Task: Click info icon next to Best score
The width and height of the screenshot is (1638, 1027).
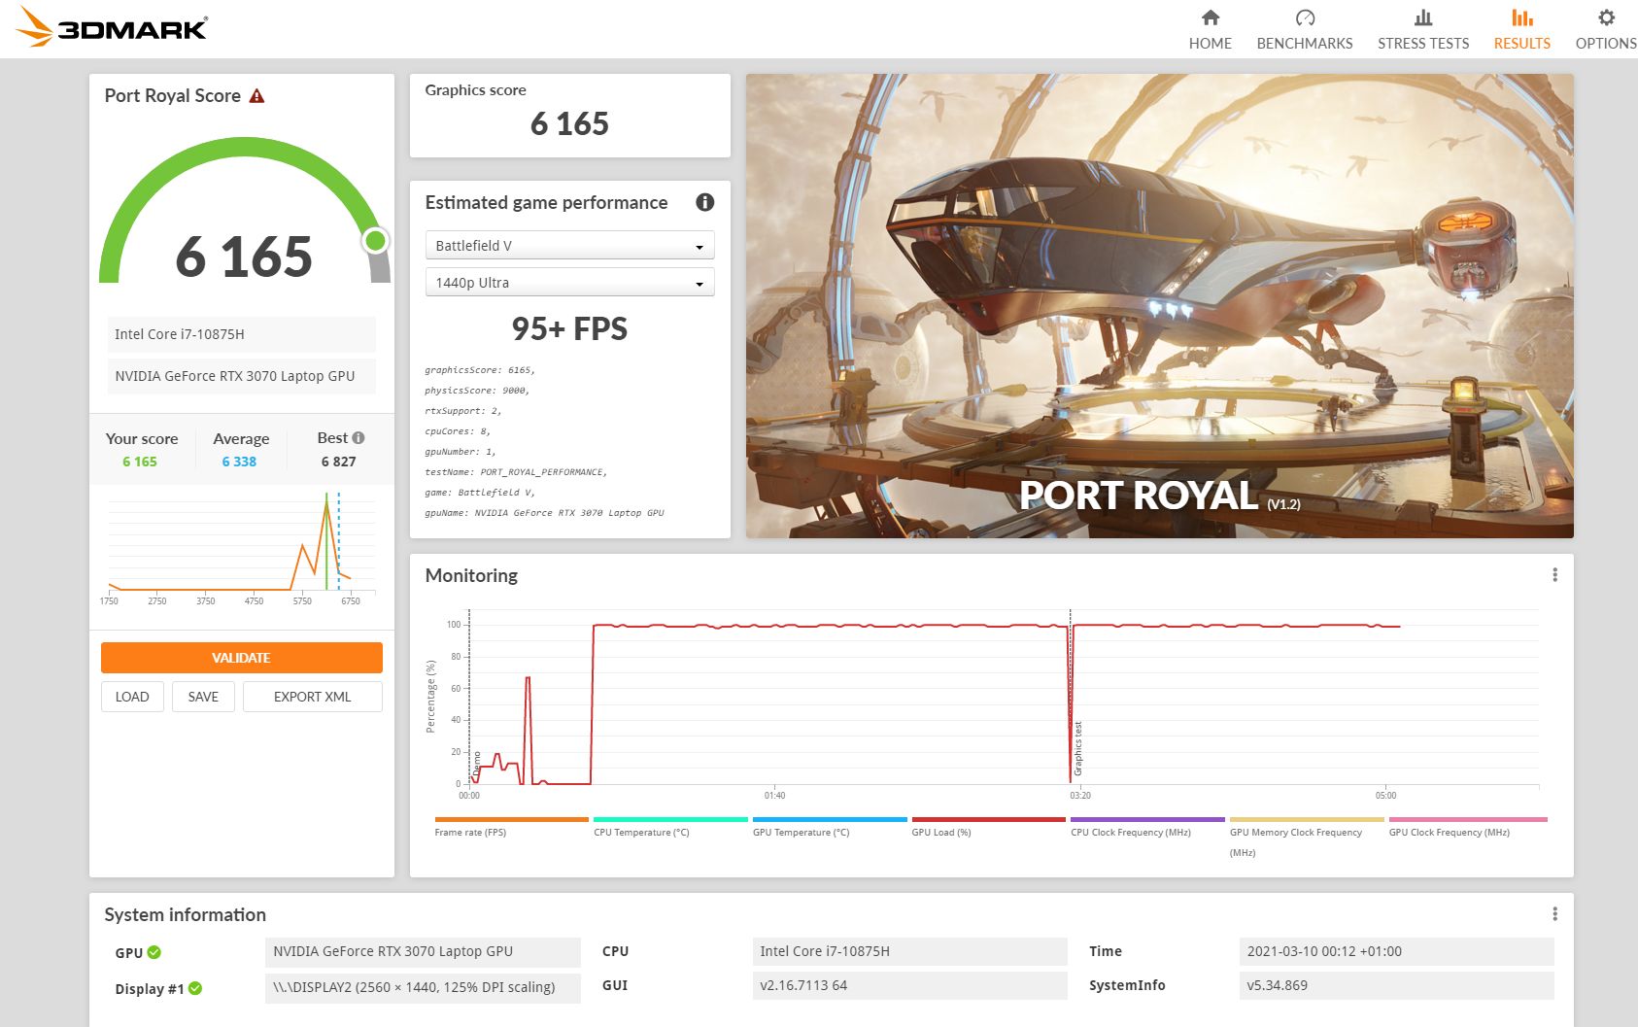Action: [358, 438]
